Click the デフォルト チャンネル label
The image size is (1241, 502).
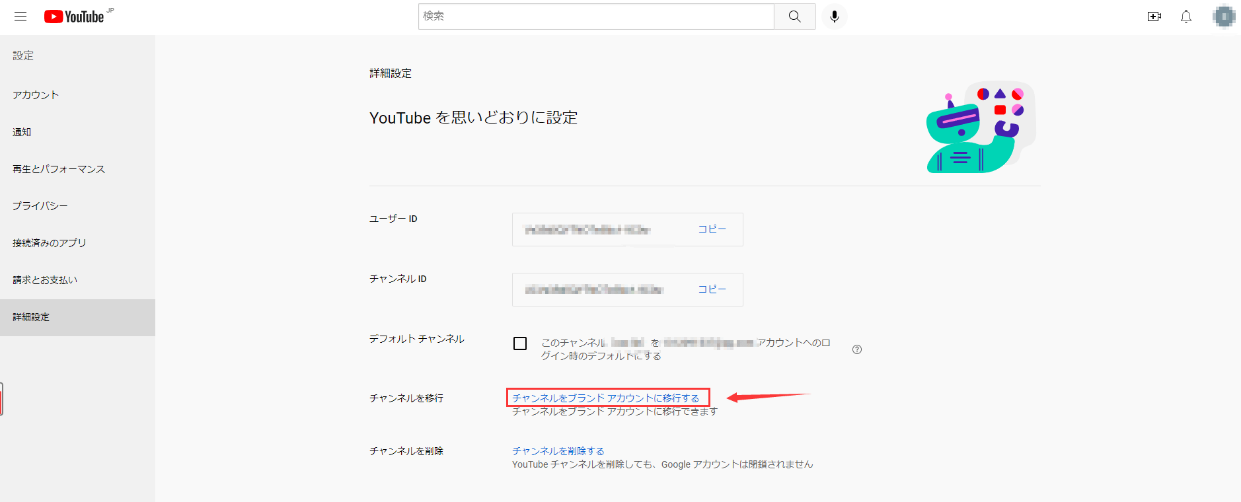point(417,339)
